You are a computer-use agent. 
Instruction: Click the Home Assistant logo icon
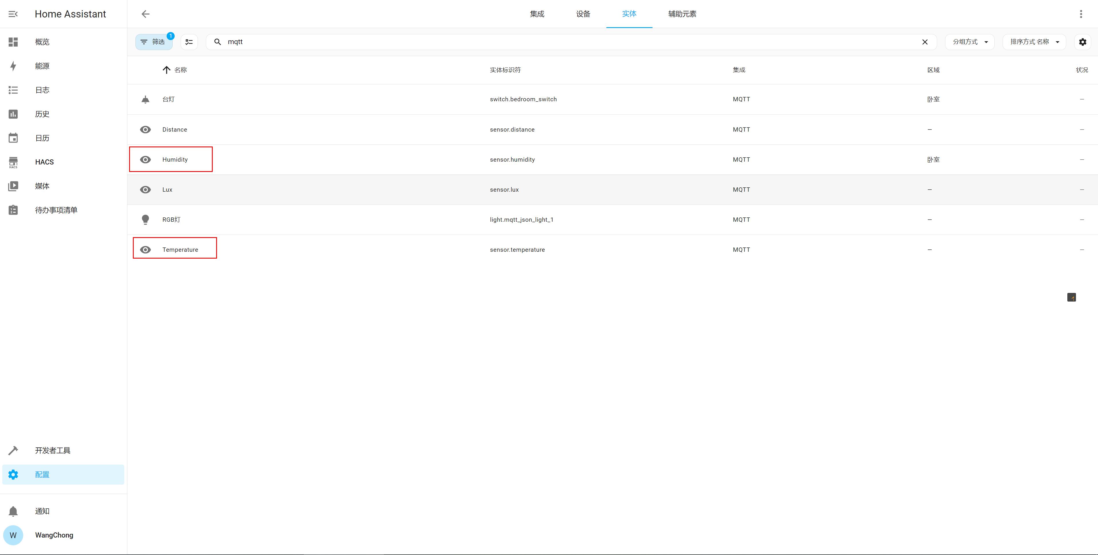tap(13, 14)
